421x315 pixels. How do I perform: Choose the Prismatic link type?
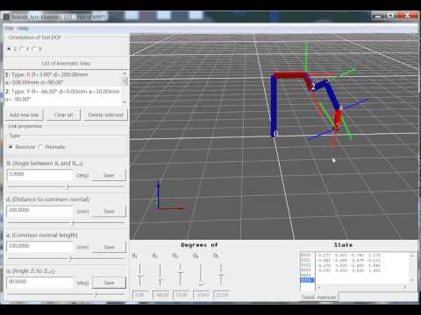[52, 147]
